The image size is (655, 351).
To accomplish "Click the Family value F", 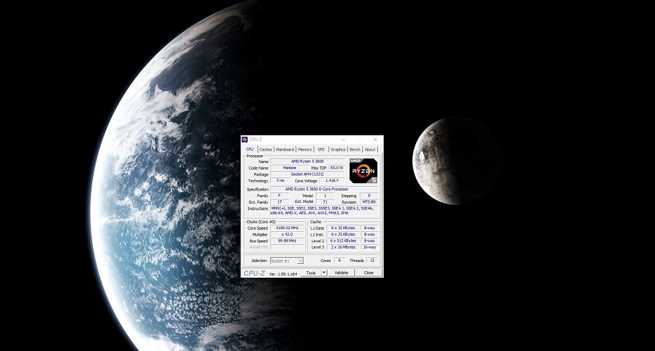I will tap(280, 196).
